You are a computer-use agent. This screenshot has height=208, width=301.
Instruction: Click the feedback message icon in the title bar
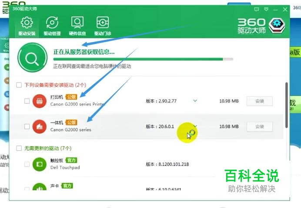tap(257, 9)
